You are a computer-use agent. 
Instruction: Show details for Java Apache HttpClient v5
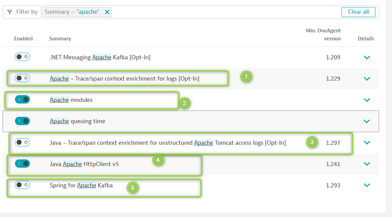pyautogui.click(x=367, y=164)
